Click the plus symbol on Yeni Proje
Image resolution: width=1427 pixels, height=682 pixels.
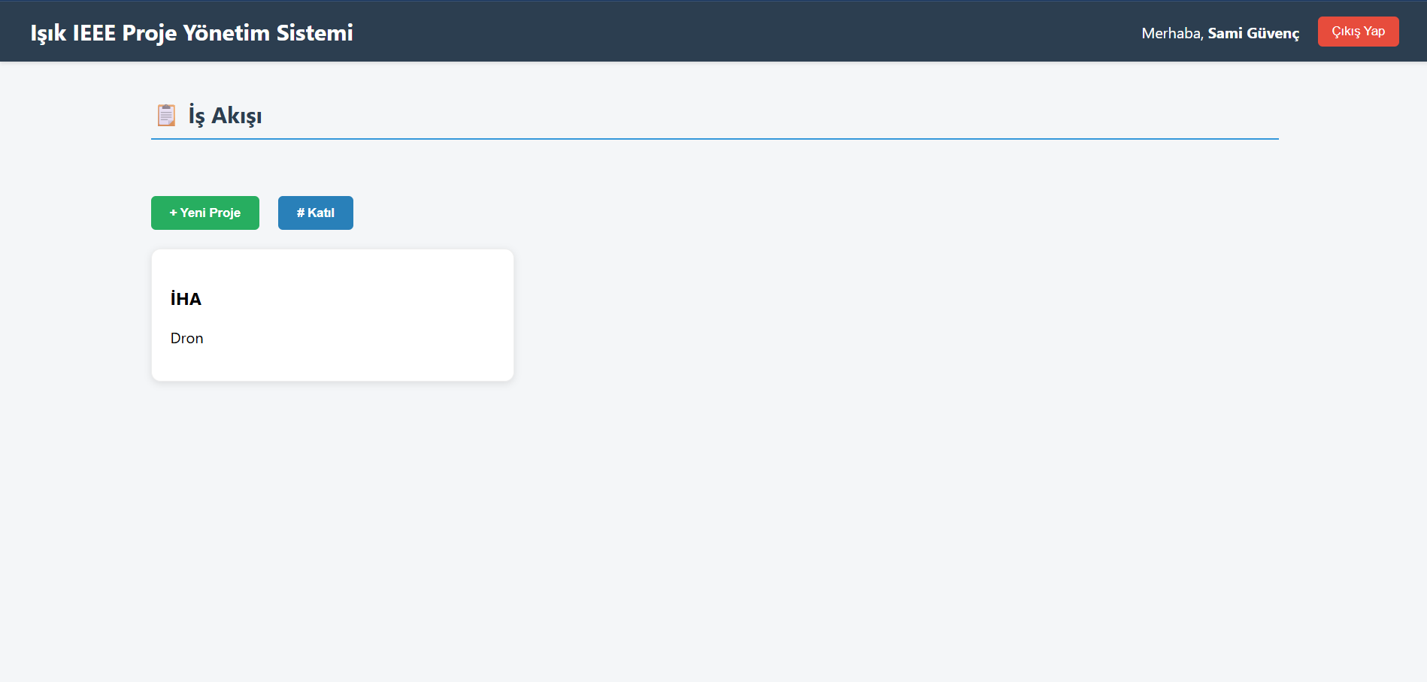pyautogui.click(x=173, y=213)
